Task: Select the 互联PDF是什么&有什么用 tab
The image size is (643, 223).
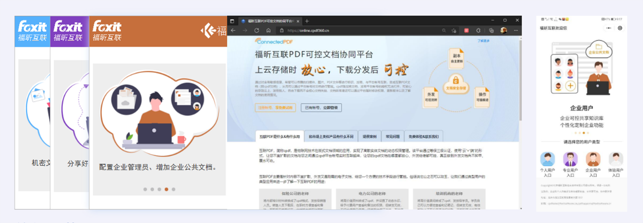Action: pyautogui.click(x=280, y=136)
